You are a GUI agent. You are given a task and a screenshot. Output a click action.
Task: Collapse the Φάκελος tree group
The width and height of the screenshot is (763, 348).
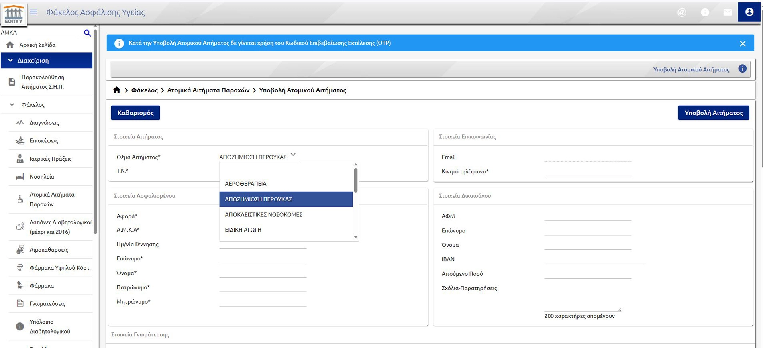point(12,104)
